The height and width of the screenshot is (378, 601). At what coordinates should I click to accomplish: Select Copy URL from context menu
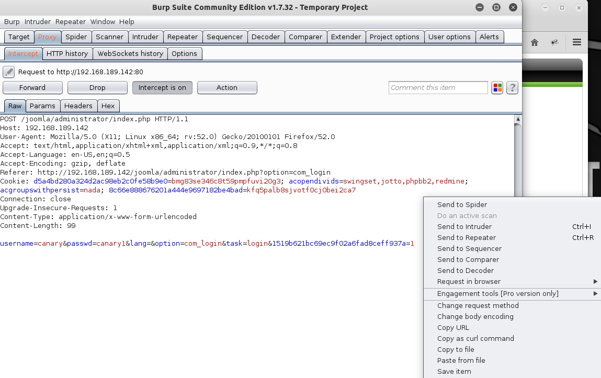512,327
